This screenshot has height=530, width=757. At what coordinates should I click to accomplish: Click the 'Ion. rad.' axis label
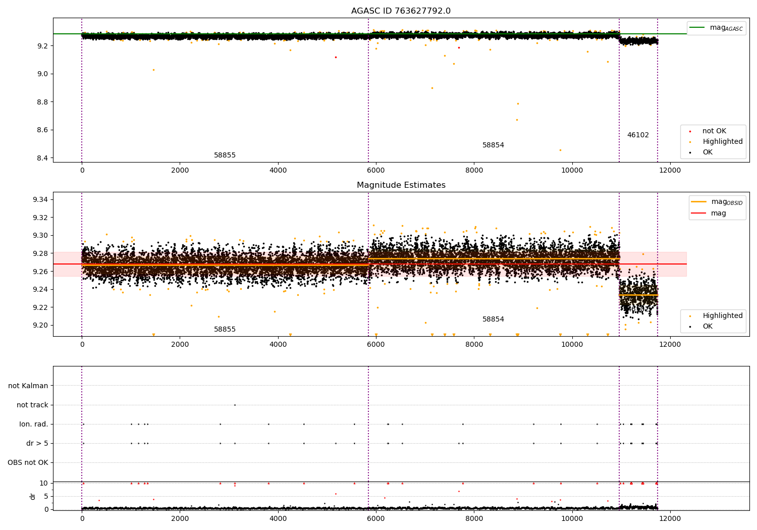coord(34,425)
